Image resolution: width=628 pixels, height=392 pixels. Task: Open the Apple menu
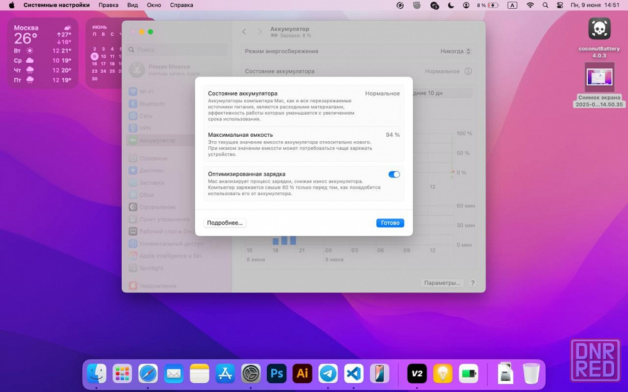(x=11, y=5)
